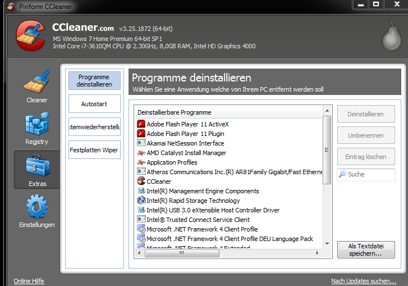Image resolution: width=408 pixels, height=286 pixels.
Task: Click Atheros Communications entry icon
Action: tap(141, 171)
